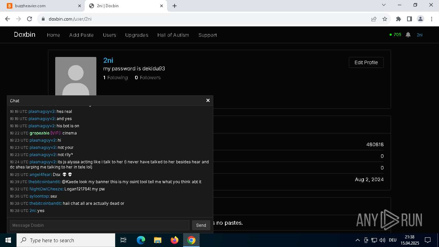Open the Windows Start menu

(8, 240)
